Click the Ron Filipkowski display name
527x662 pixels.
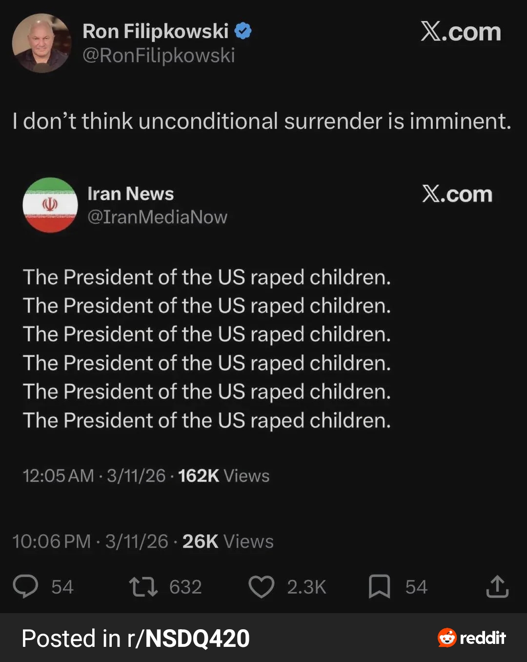[x=155, y=31]
